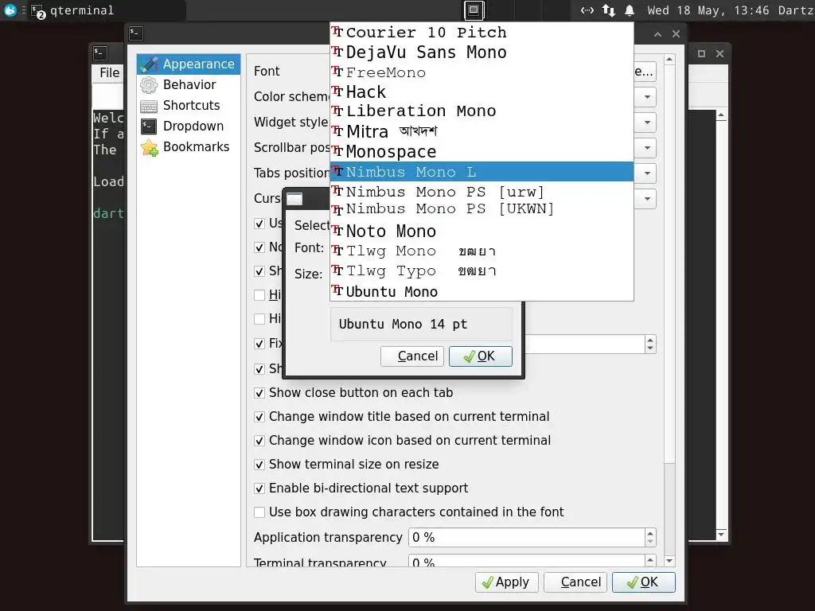Choose Monospace font from list
Image resolution: width=815 pixels, height=611 pixels.
pyautogui.click(x=482, y=152)
